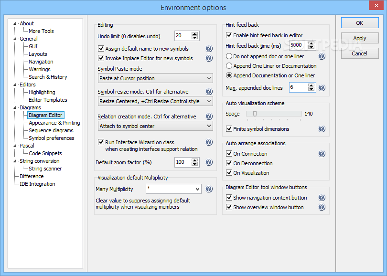
Task: Open Symbol preferences page
Action: (52, 138)
